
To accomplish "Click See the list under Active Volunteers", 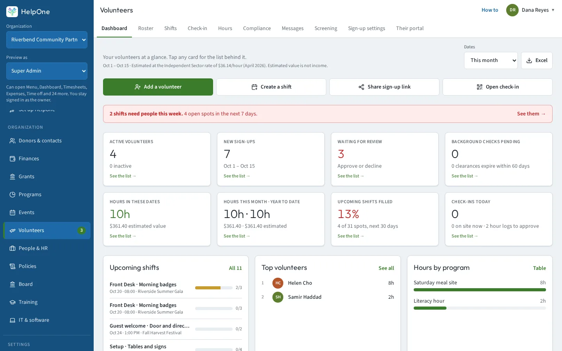I will pos(123,176).
